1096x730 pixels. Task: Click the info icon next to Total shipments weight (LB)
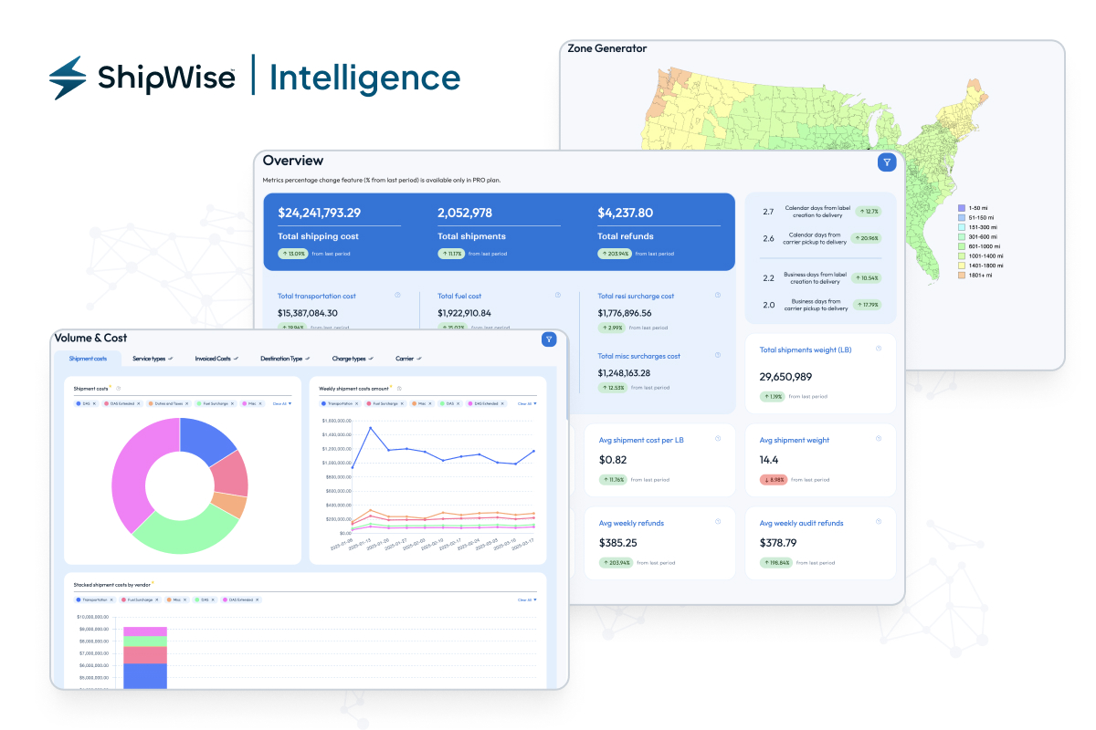(x=879, y=349)
